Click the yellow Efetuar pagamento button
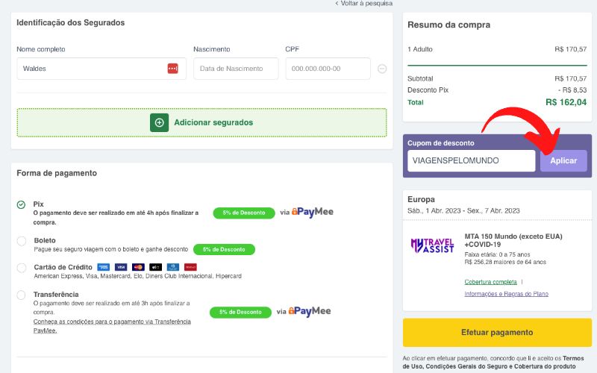Viewport: 597px width, 373px height. pyautogui.click(x=497, y=333)
